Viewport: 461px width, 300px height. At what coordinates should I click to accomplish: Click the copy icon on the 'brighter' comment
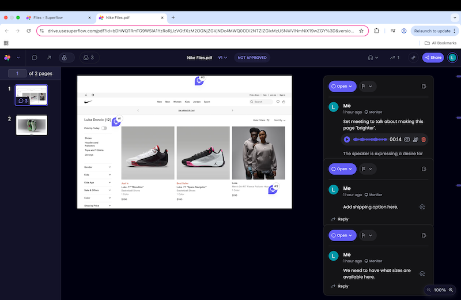424,87
